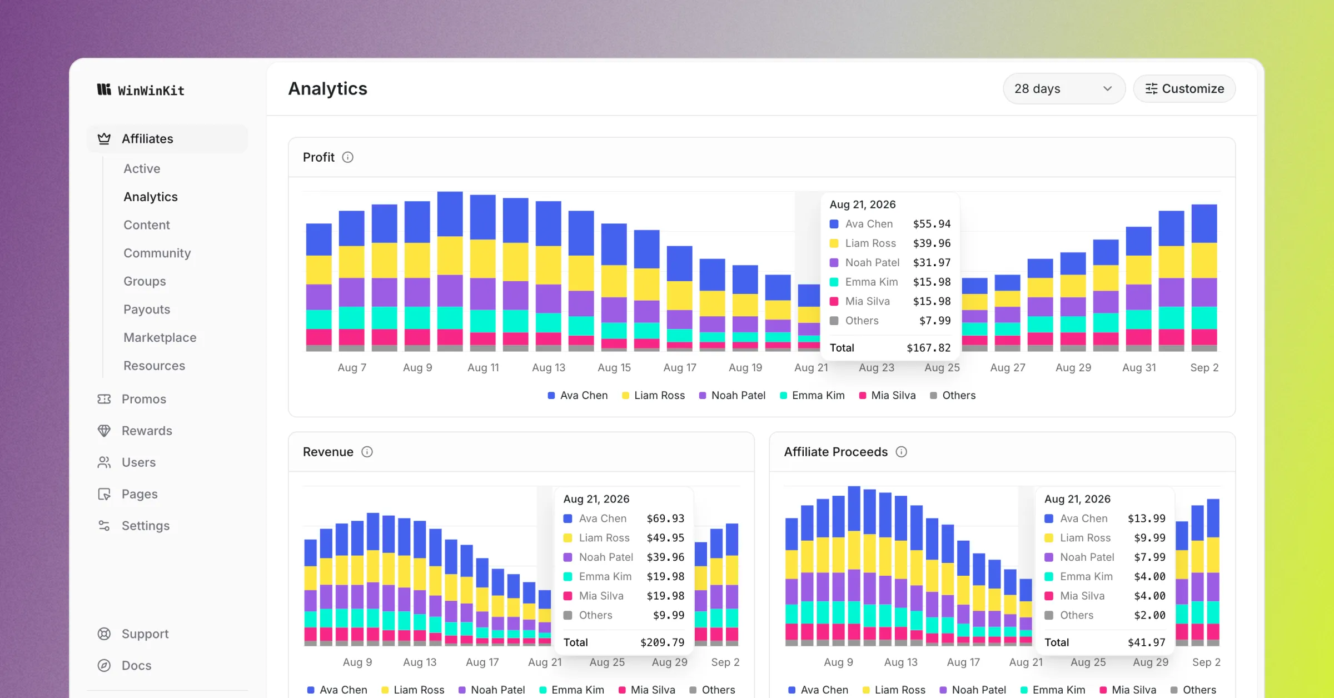Viewport: 1334px width, 698px height.
Task: Click the Customize sliders icon
Action: pyautogui.click(x=1151, y=89)
